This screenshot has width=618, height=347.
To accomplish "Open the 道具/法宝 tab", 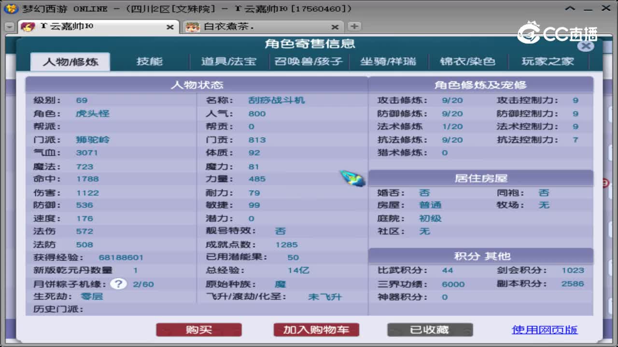I will coord(228,62).
